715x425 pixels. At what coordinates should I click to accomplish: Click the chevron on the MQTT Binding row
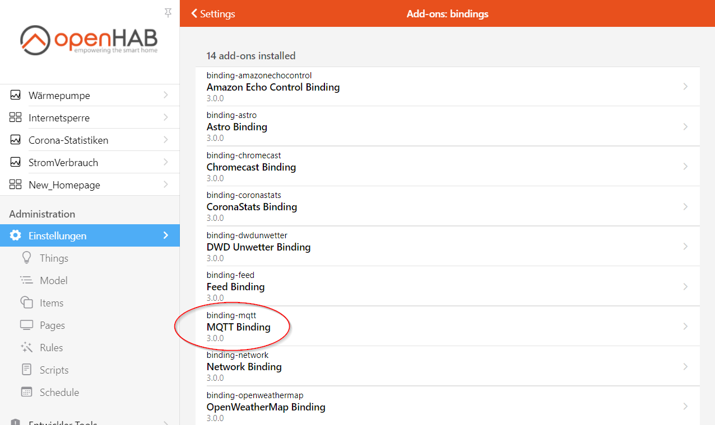pos(685,326)
